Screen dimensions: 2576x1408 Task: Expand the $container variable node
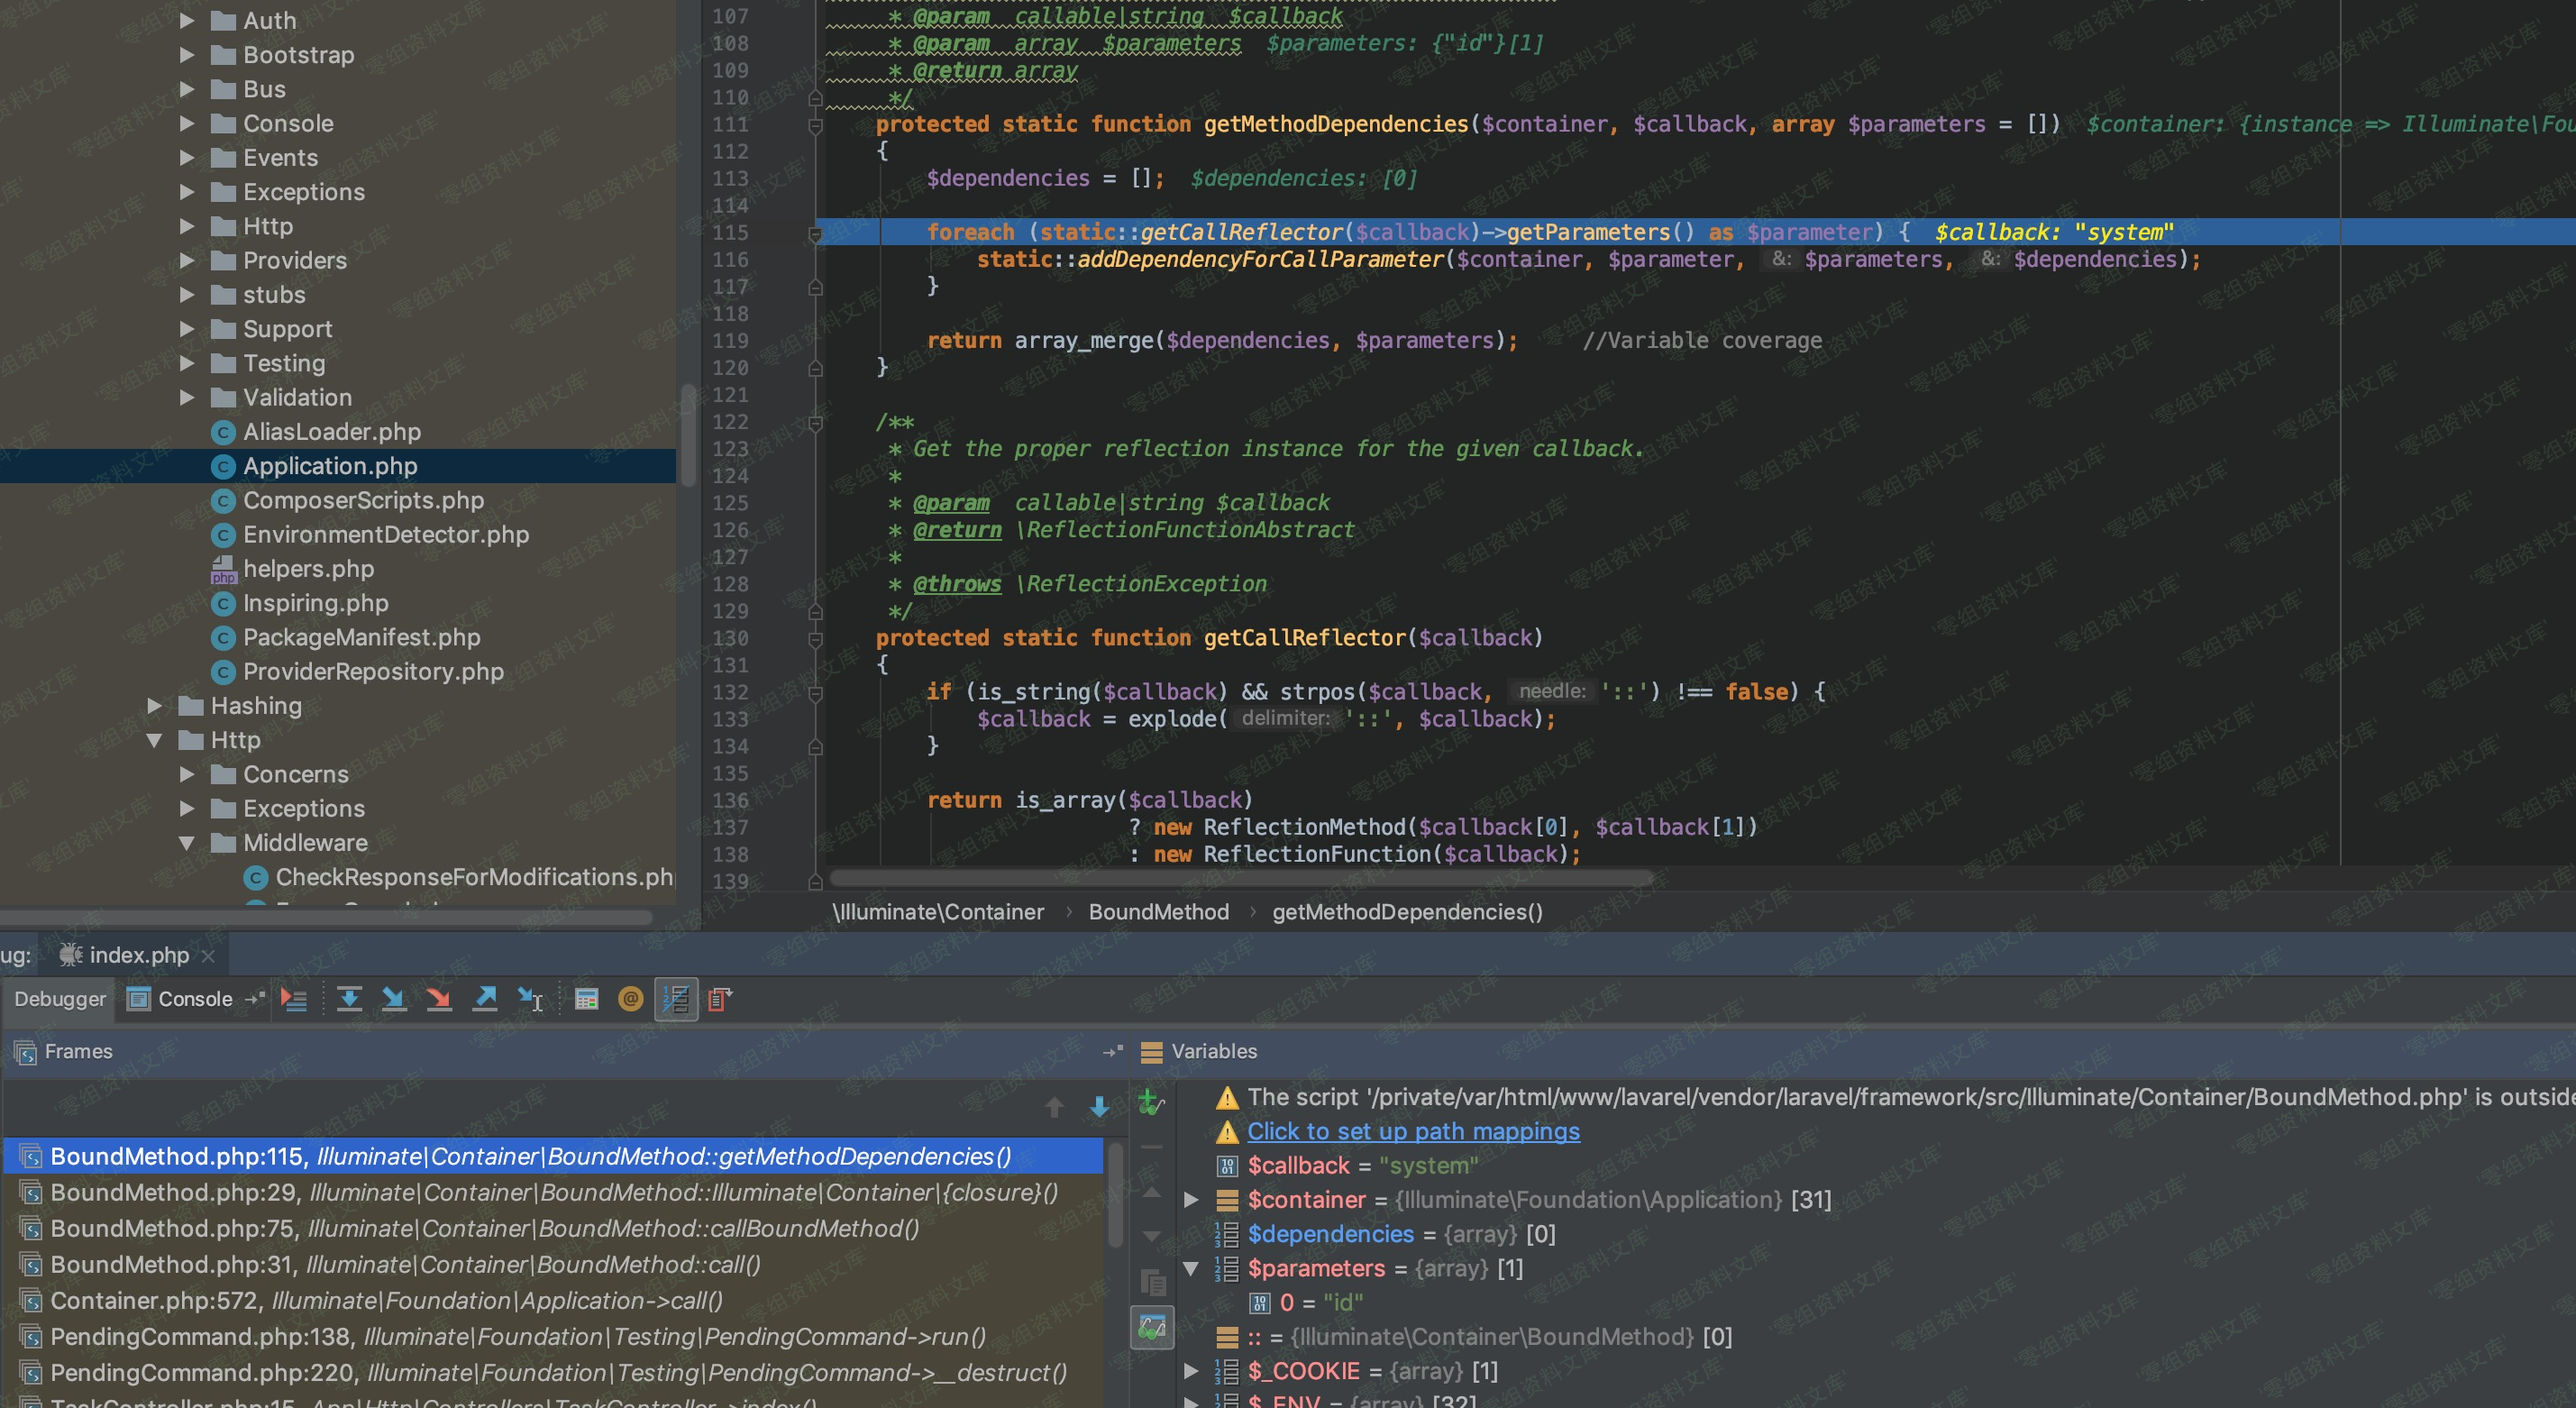pos(1191,1199)
